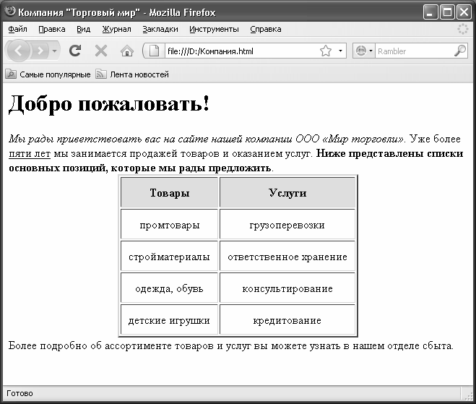Click the underlined text пяти лет

pyautogui.click(x=29, y=153)
